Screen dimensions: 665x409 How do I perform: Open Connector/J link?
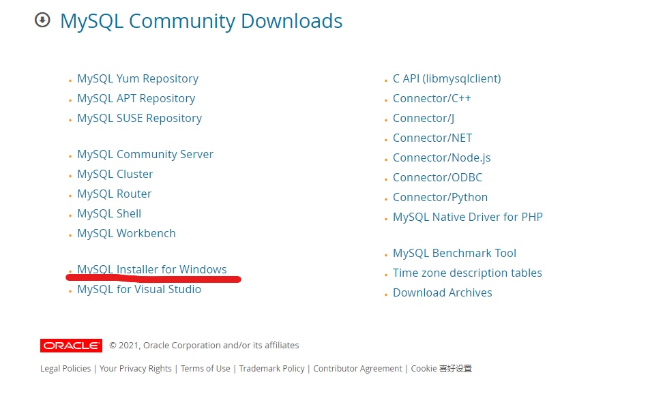pos(424,118)
